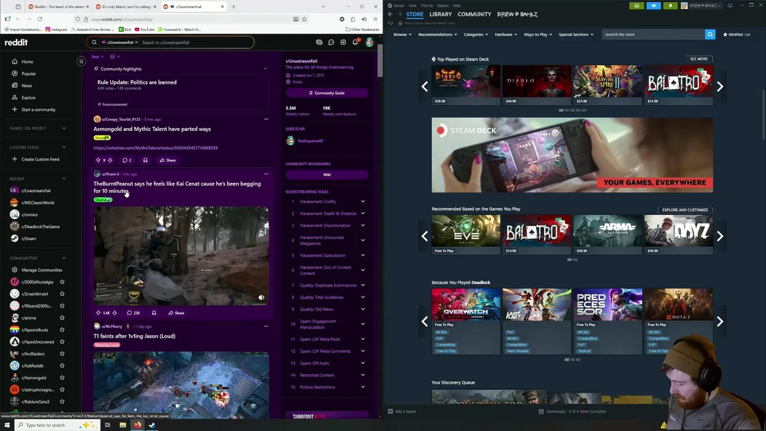
Task: Go back in Steam client
Action: tap(390, 14)
